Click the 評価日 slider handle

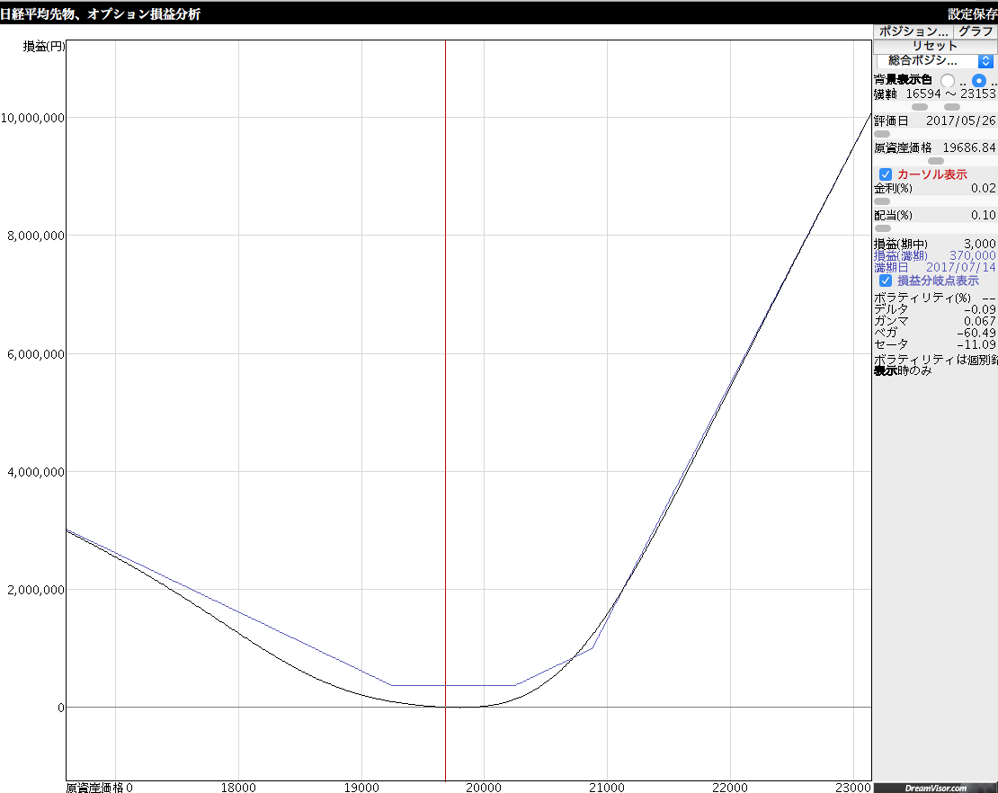point(882,134)
